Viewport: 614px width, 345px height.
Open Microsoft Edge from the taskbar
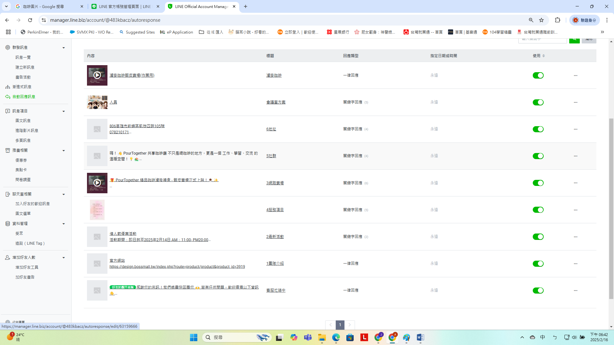(x=336, y=337)
